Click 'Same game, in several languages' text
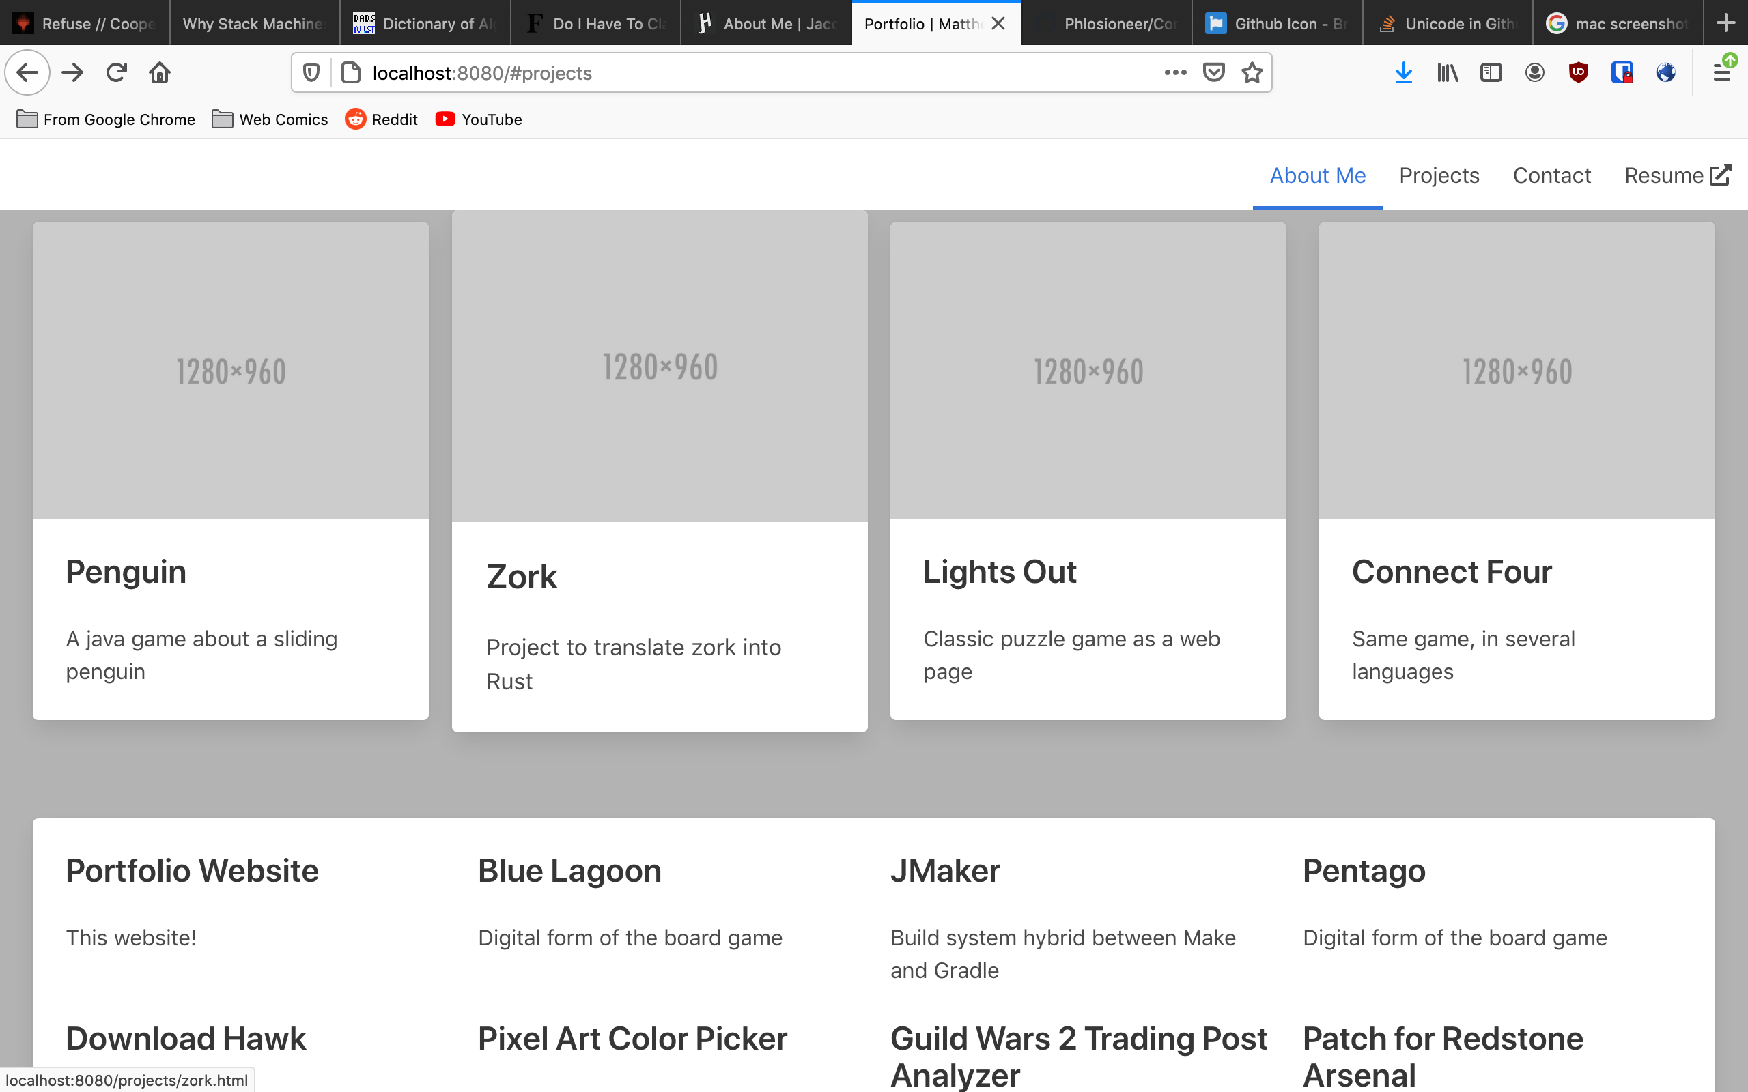 coord(1463,655)
